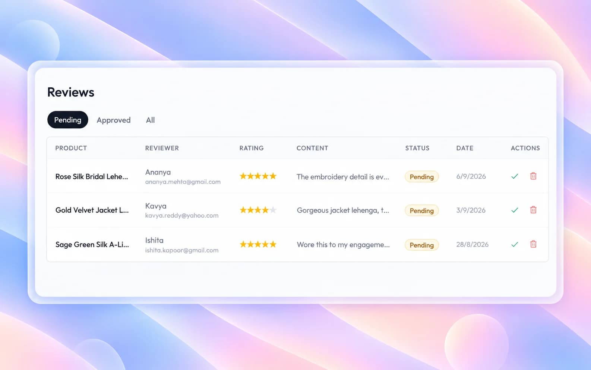Click the REVIEWER column header
Viewport: 591px width, 370px height.
point(162,148)
